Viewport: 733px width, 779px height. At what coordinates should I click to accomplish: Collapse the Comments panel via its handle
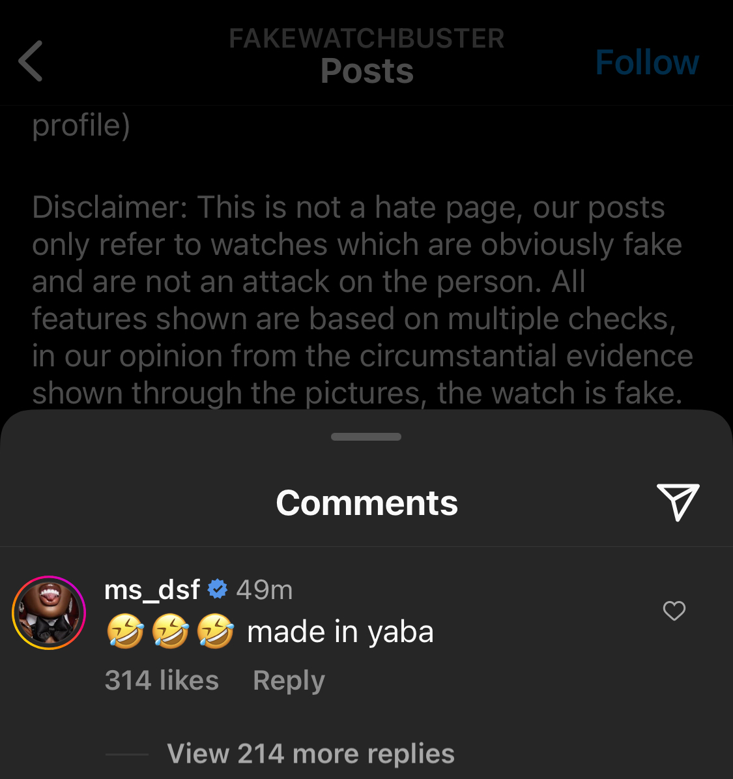[x=366, y=436]
